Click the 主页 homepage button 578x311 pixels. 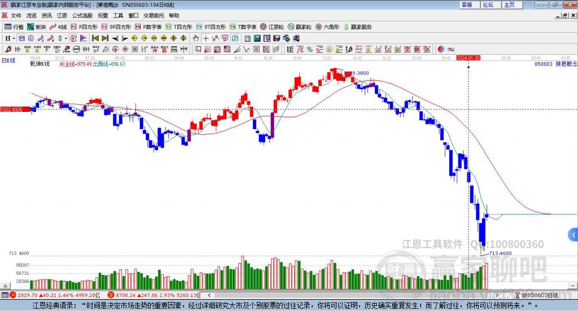[512, 5]
